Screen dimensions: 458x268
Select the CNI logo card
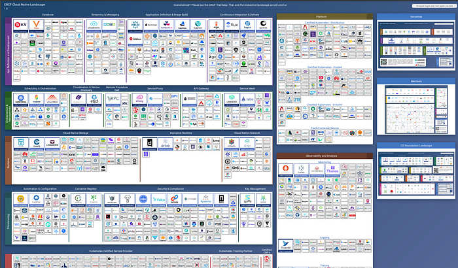click(247, 144)
